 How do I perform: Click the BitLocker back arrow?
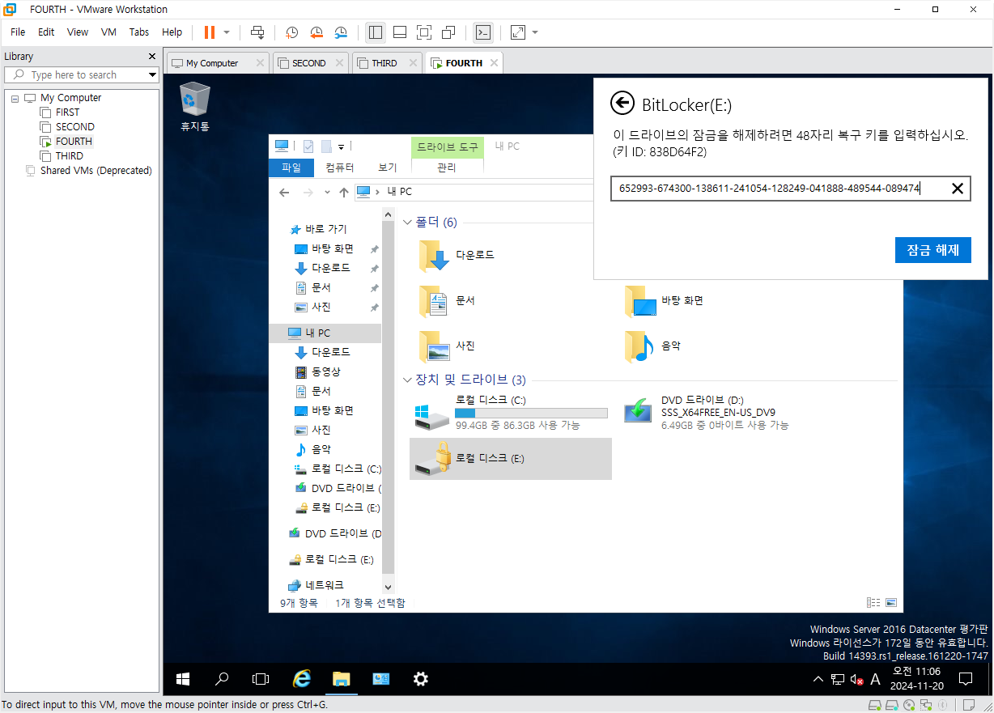click(622, 103)
